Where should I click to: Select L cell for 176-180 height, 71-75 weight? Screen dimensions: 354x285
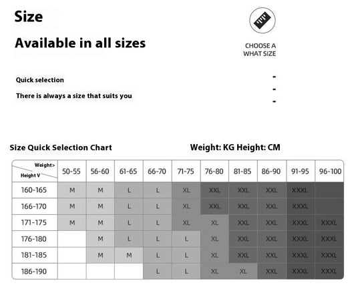pos(186,239)
